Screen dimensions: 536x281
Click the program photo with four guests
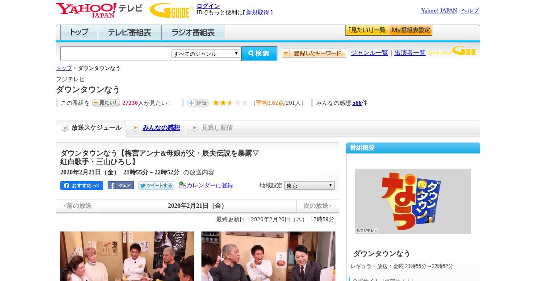(127, 256)
